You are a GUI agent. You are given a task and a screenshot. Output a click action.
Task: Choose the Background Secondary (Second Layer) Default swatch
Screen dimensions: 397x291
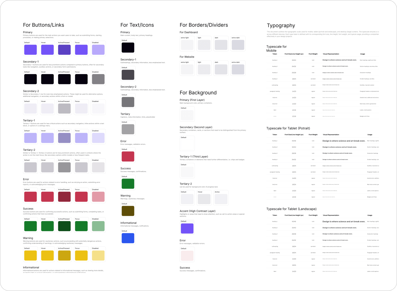click(x=187, y=145)
